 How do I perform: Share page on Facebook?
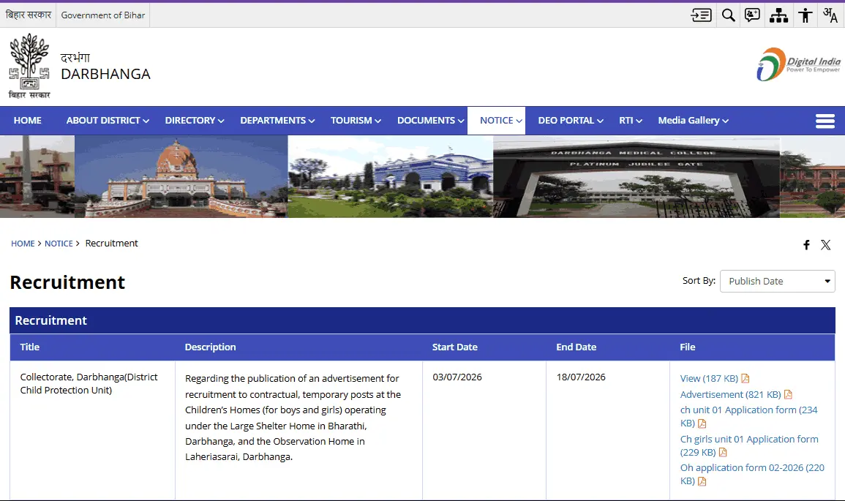click(x=806, y=245)
